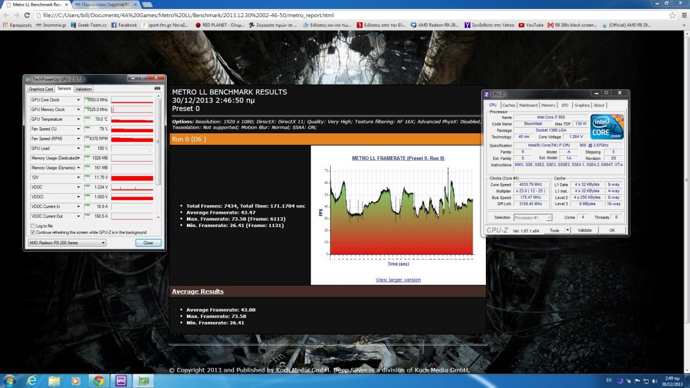Open Windows Media Player from the taskbar

click(76, 381)
